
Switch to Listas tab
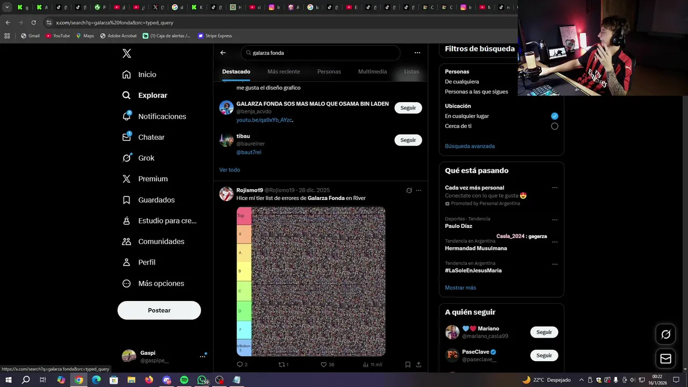click(x=411, y=71)
